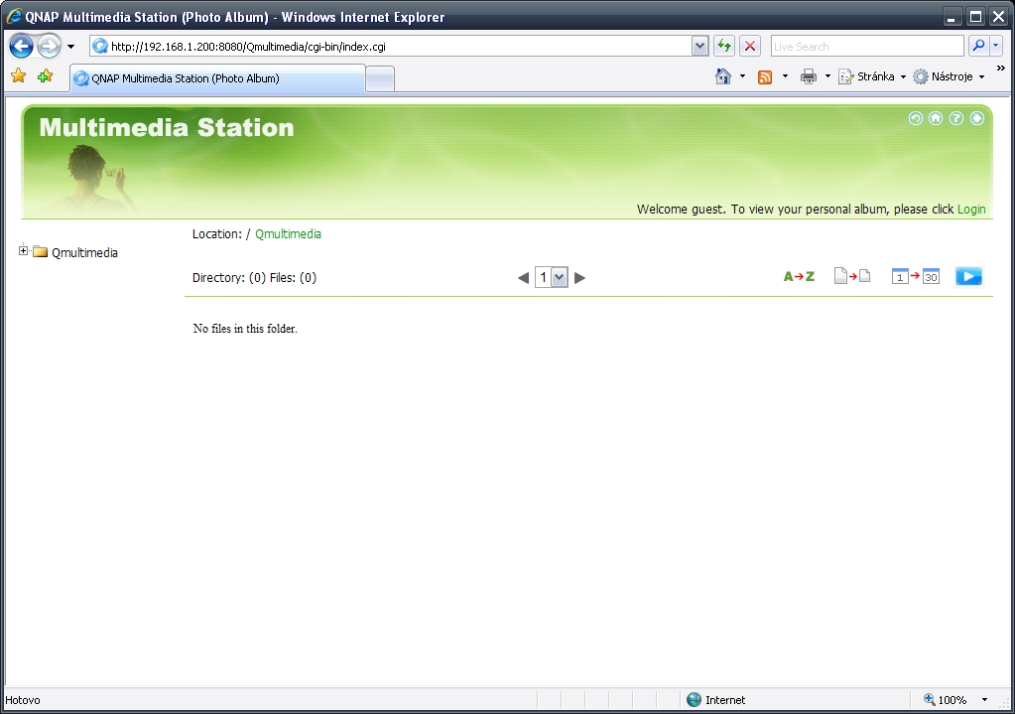Screen dimensions: 1015x714
Task: Click the Hotovo status bar text
Action: point(23,700)
